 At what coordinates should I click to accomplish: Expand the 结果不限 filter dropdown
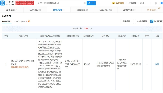coord(127,21)
